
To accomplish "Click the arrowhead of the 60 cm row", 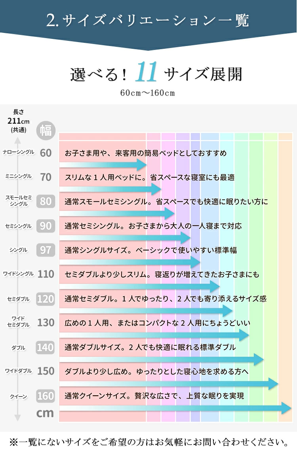I will [x=142, y=165].
